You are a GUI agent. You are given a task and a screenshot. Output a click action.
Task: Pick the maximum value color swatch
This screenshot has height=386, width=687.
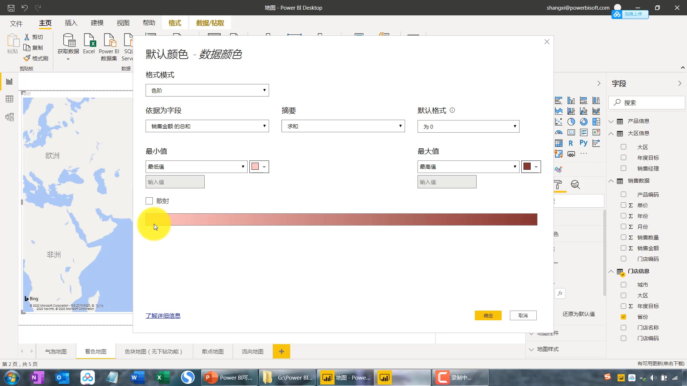pos(528,166)
